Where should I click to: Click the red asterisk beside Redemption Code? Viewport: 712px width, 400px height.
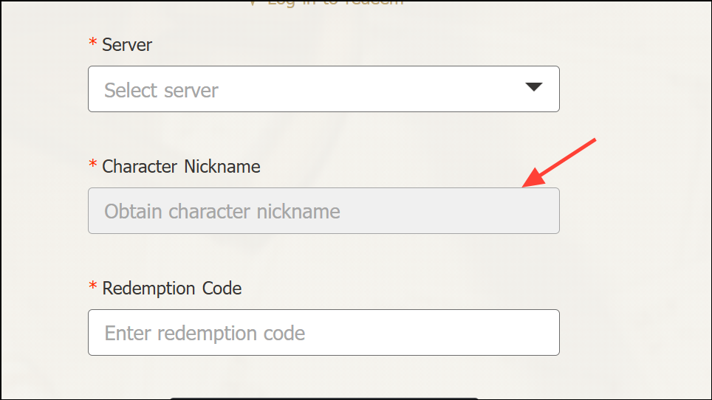click(x=92, y=288)
